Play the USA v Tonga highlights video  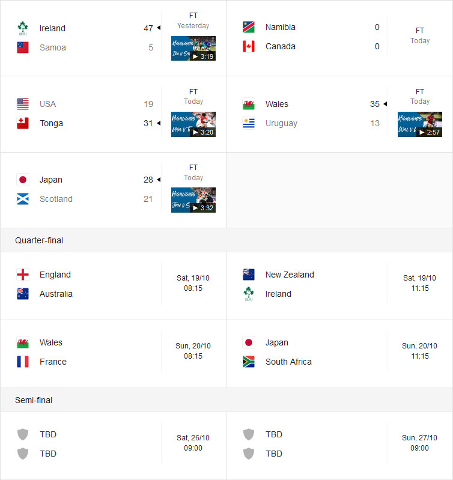click(193, 124)
